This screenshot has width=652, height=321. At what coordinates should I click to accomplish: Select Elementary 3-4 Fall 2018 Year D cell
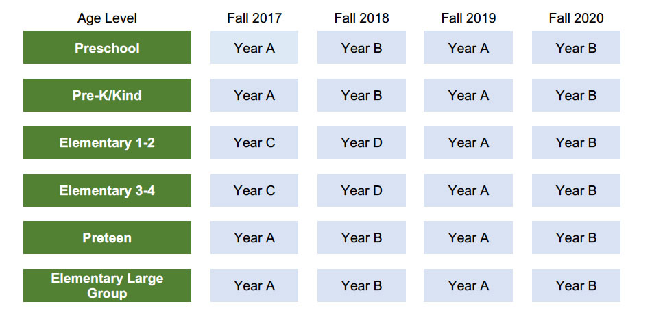361,190
